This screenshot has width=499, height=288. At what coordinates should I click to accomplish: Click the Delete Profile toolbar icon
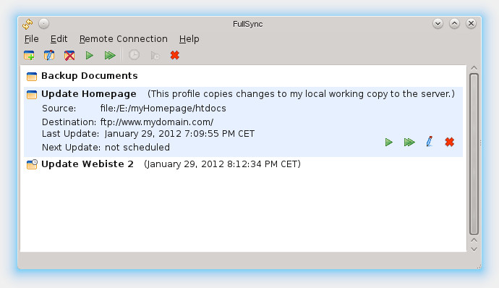[x=69, y=56]
